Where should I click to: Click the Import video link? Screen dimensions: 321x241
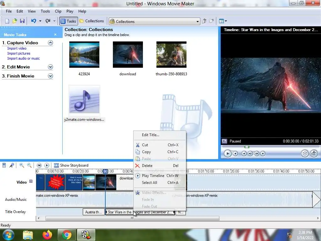pos(17,48)
